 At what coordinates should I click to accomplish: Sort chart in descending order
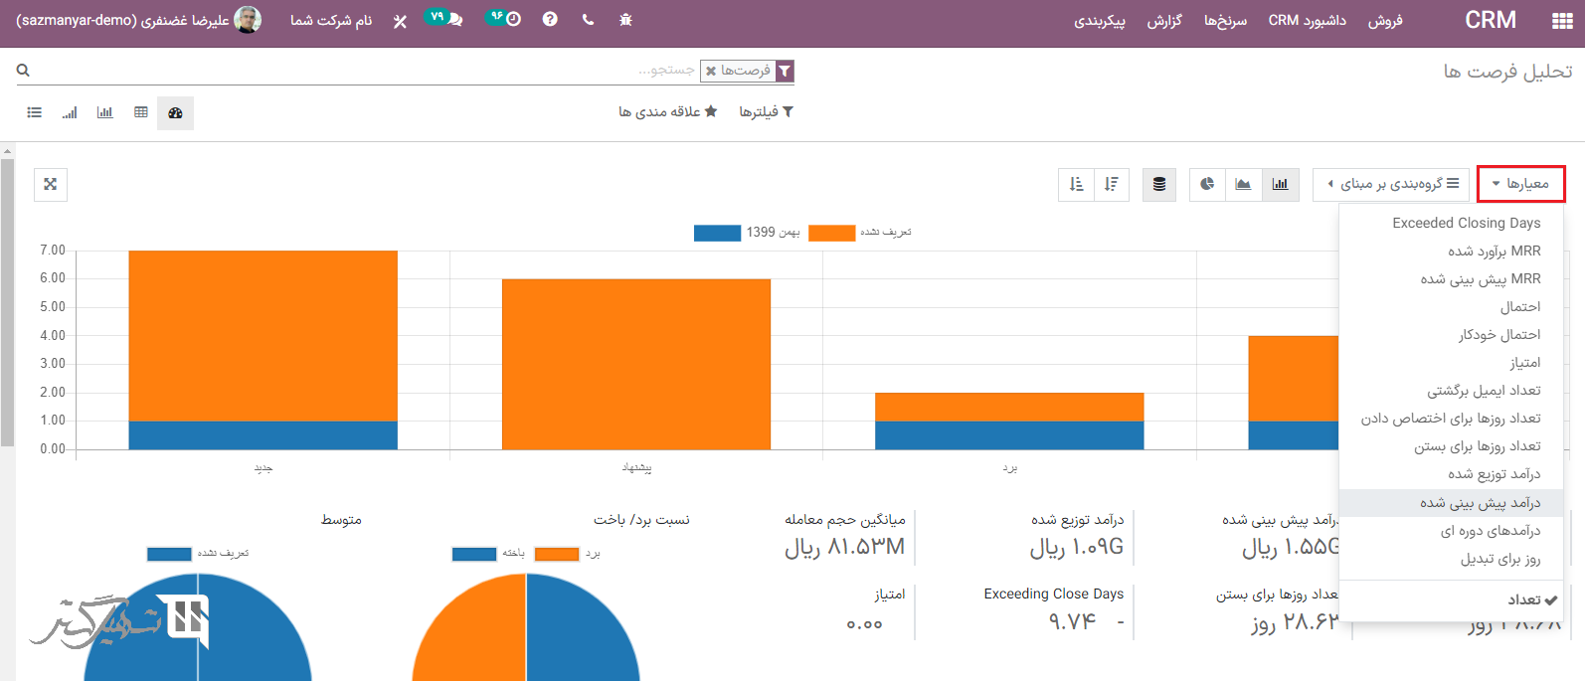click(1112, 184)
